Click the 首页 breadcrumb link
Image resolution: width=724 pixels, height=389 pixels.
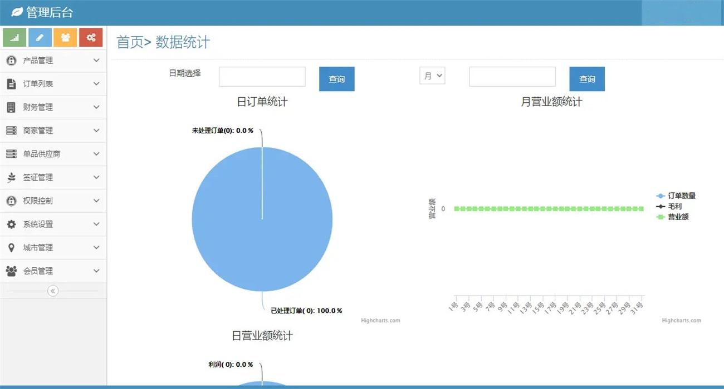tap(130, 42)
